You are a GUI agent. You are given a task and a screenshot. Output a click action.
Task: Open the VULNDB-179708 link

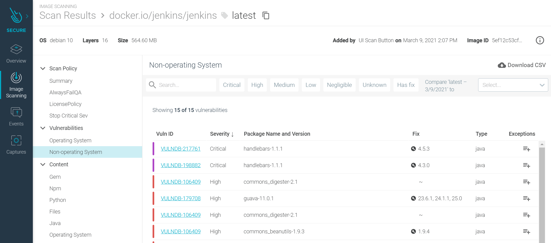point(180,198)
